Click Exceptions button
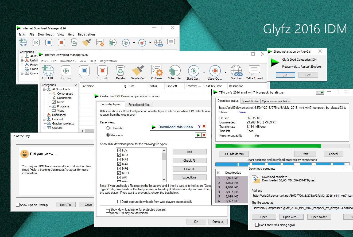This screenshot has height=237, width=353. click(x=189, y=177)
